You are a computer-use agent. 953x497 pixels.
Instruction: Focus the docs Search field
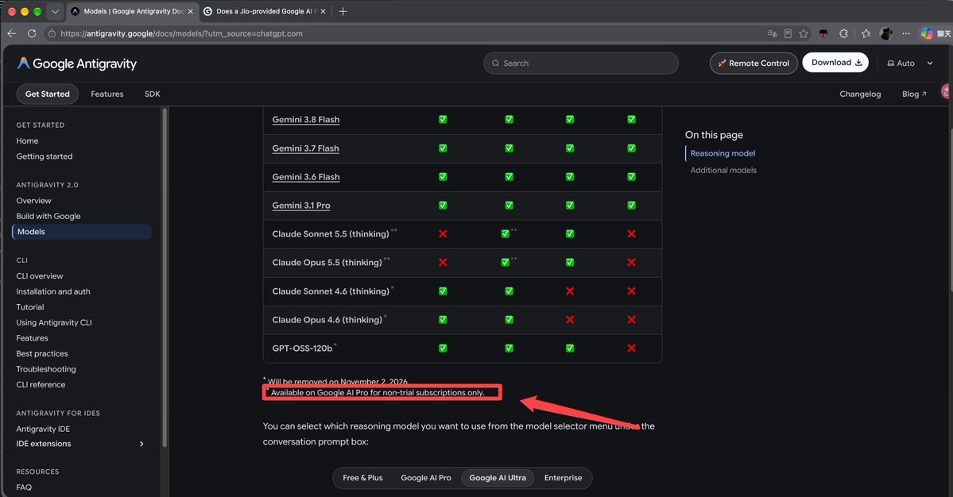click(x=581, y=63)
